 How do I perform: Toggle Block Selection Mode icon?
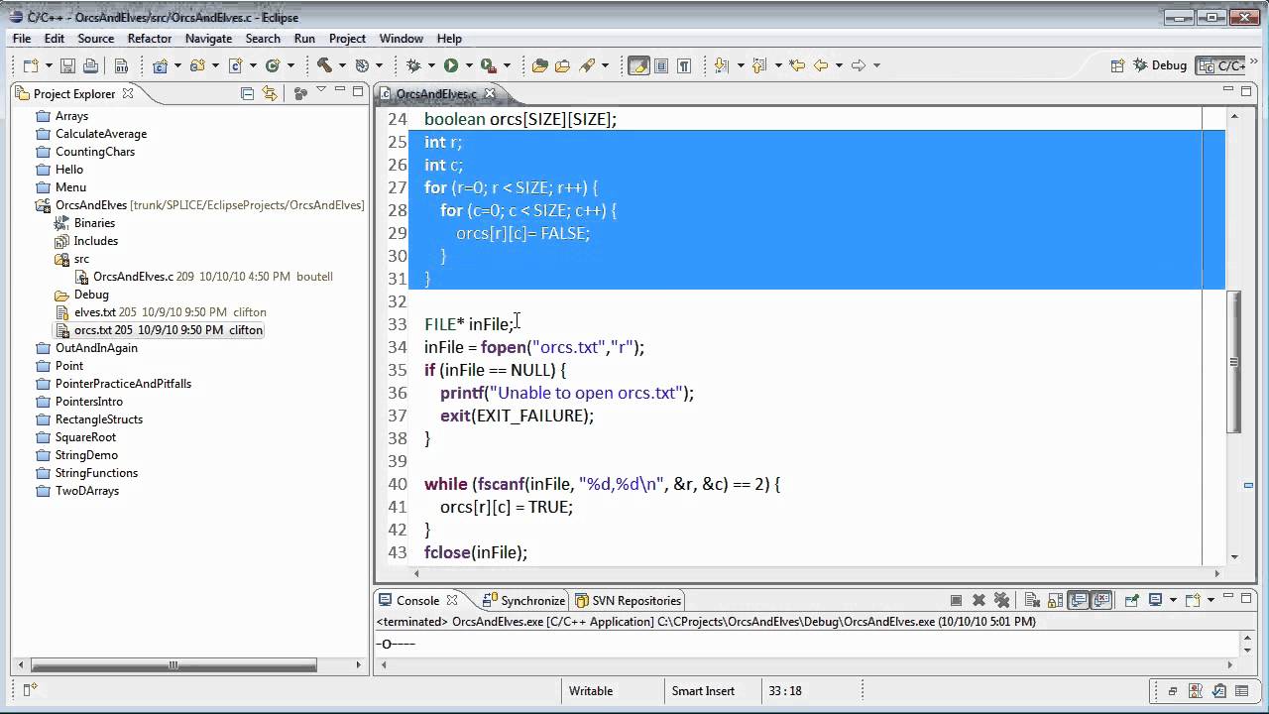pyautogui.click(x=661, y=65)
